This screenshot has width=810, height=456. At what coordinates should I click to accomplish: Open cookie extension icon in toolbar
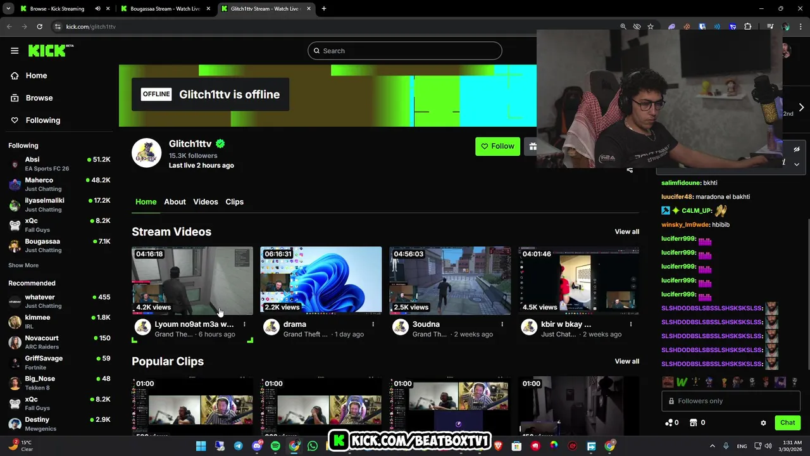point(687,27)
